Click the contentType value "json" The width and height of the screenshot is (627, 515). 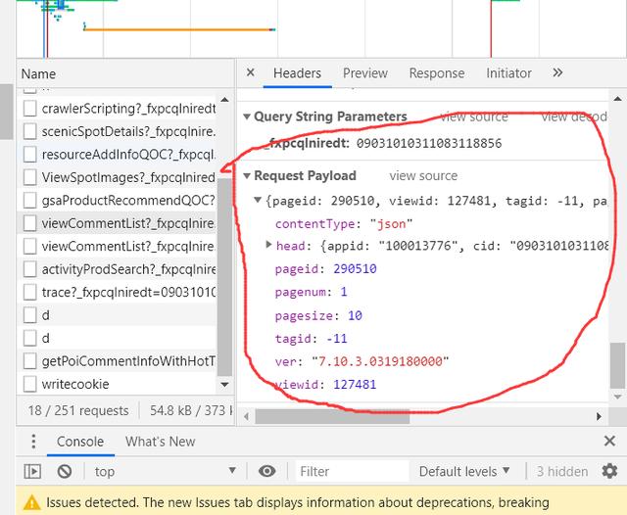pyautogui.click(x=391, y=224)
